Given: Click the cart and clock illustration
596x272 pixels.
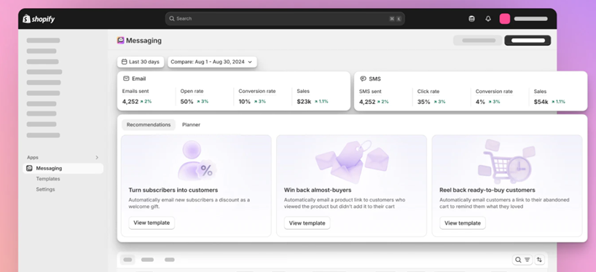Looking at the screenshot, I should pyautogui.click(x=506, y=161).
